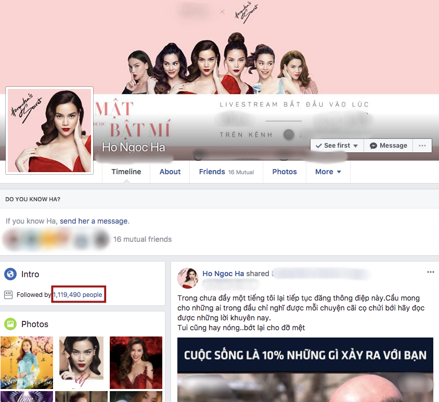
Task: Open the large profile picture
Action: pos(49,131)
